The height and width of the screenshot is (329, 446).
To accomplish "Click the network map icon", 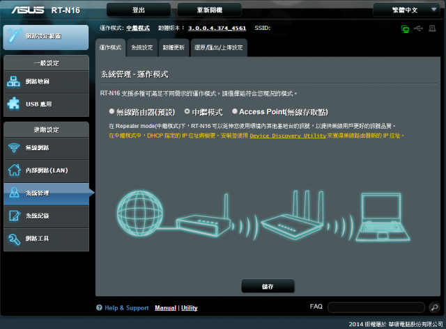I will (14, 82).
